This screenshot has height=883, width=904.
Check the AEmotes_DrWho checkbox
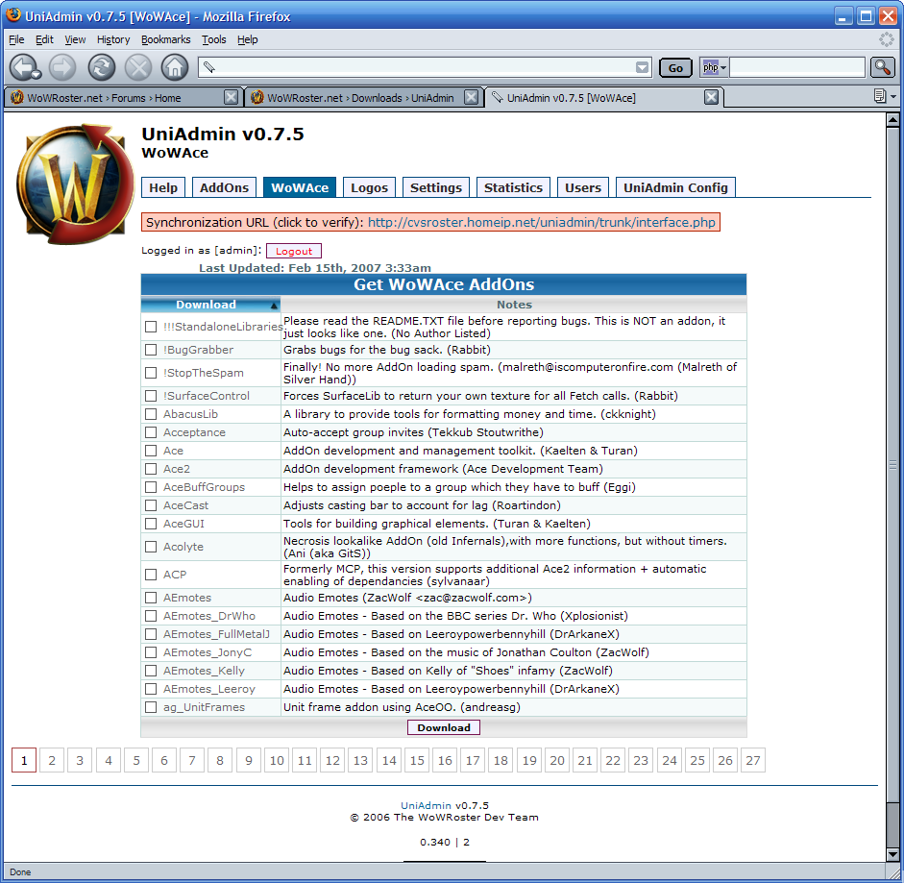point(151,616)
